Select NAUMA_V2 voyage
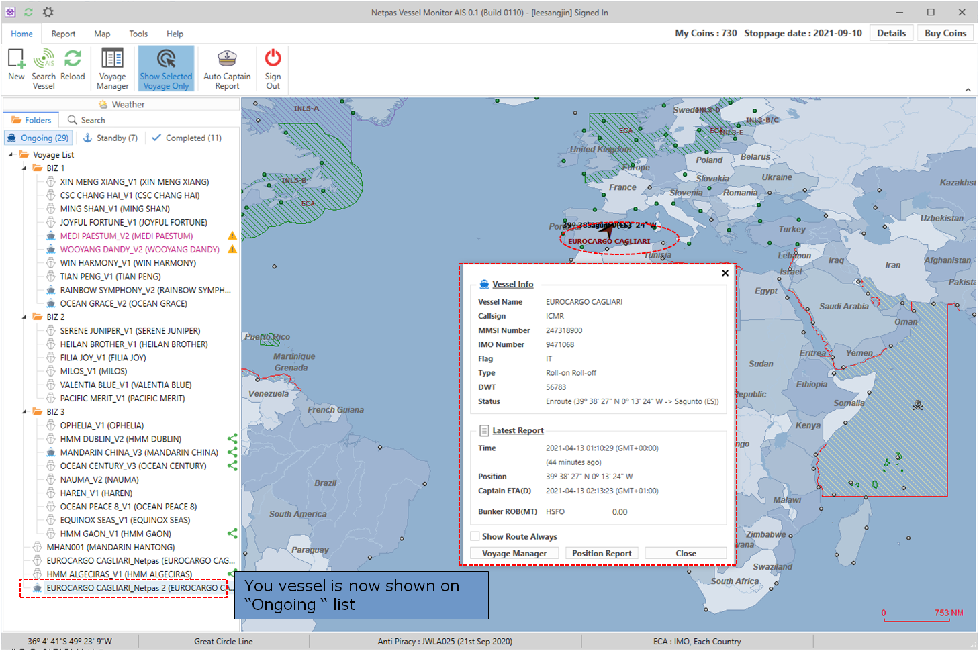 coord(99,479)
